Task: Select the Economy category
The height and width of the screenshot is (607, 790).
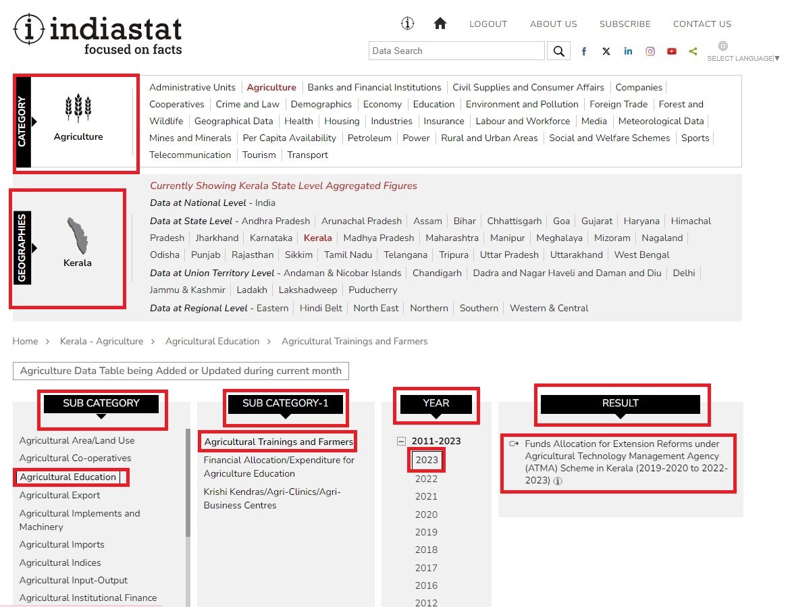Action: (x=382, y=104)
